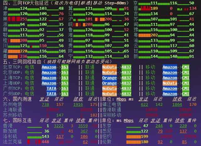Click the 六、国内测速 section heading
This screenshot has width=201, height=146.
click(17, 99)
